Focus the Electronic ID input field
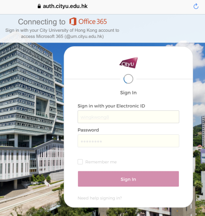Viewport: 205px width, 216px height. point(128,117)
